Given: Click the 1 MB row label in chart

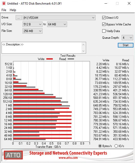Looking at the screenshot, I should click(9, 106).
